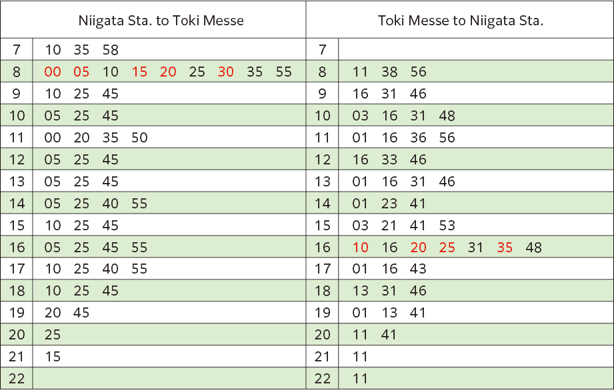Image resolution: width=614 pixels, height=390 pixels.
Task: Select 53 in the Toki Messe 15 o'clock row
Action: click(x=447, y=226)
